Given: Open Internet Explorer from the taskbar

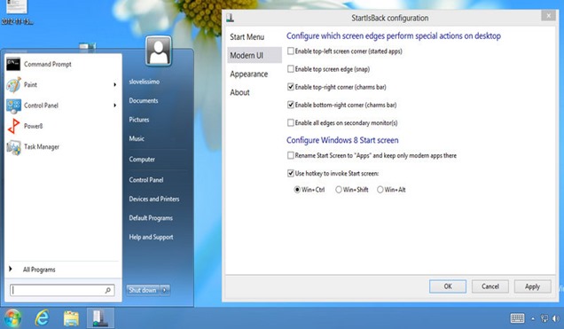Looking at the screenshot, I should click(x=42, y=317).
